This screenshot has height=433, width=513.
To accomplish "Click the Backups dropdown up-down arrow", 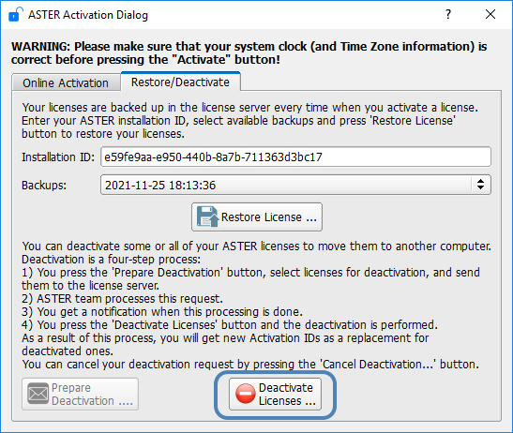I will pos(480,185).
